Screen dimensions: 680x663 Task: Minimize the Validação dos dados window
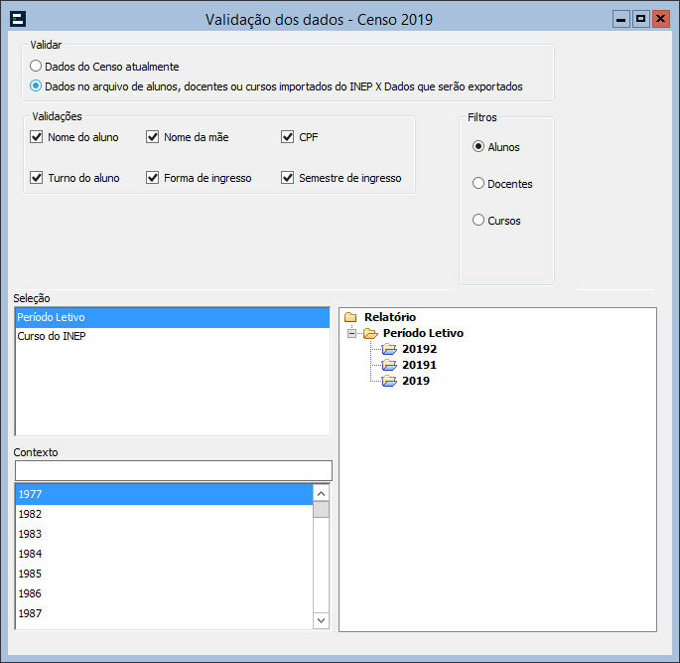621,19
